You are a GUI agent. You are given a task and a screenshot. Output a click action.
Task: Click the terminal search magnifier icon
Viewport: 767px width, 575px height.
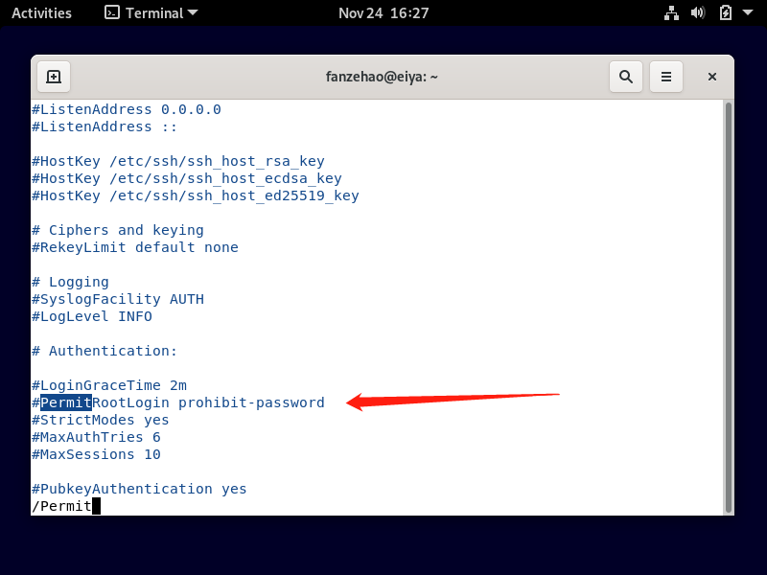click(625, 77)
